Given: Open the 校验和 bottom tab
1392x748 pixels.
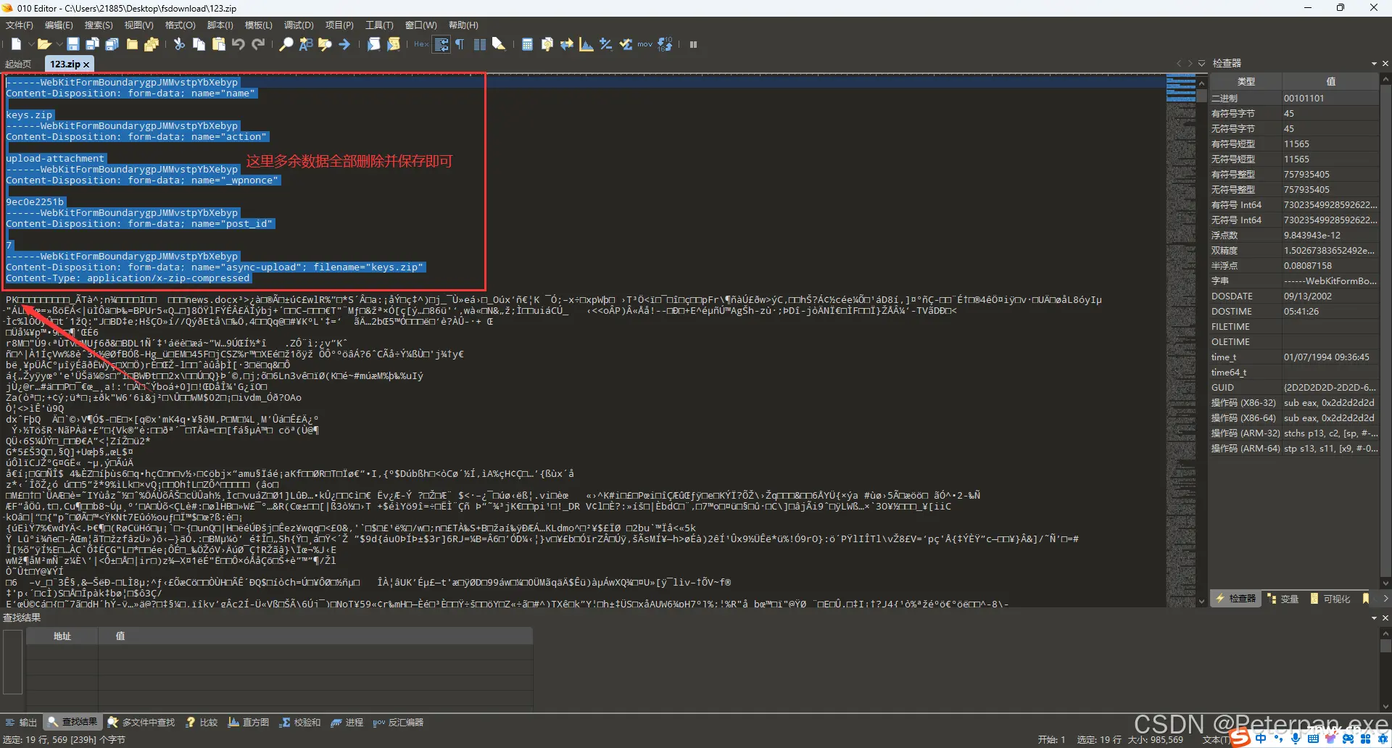Looking at the screenshot, I should coord(300,722).
